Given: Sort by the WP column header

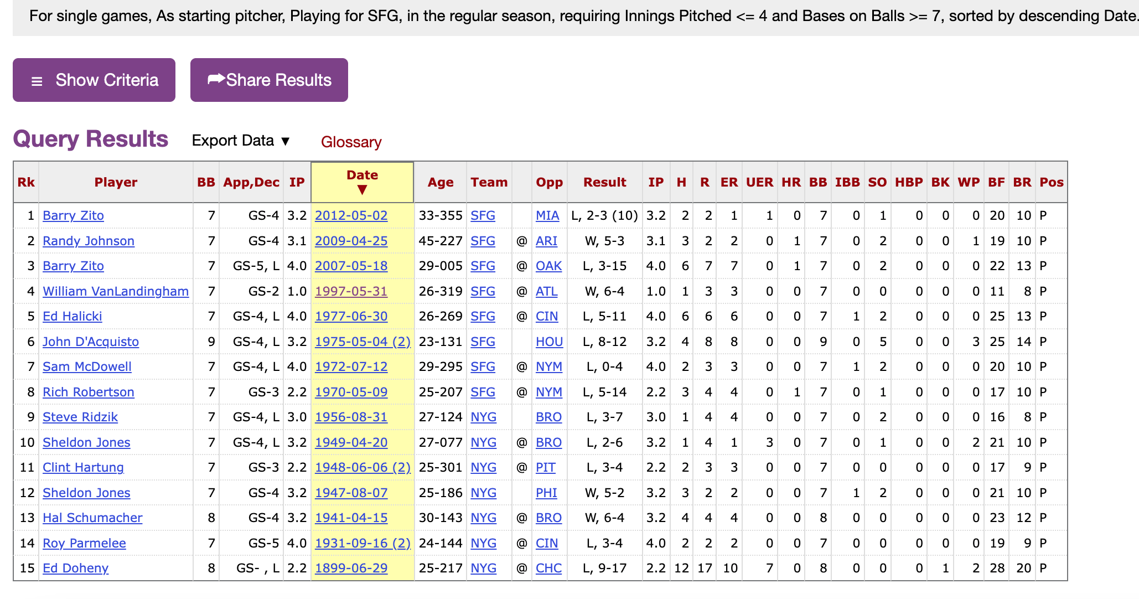Looking at the screenshot, I should [969, 182].
